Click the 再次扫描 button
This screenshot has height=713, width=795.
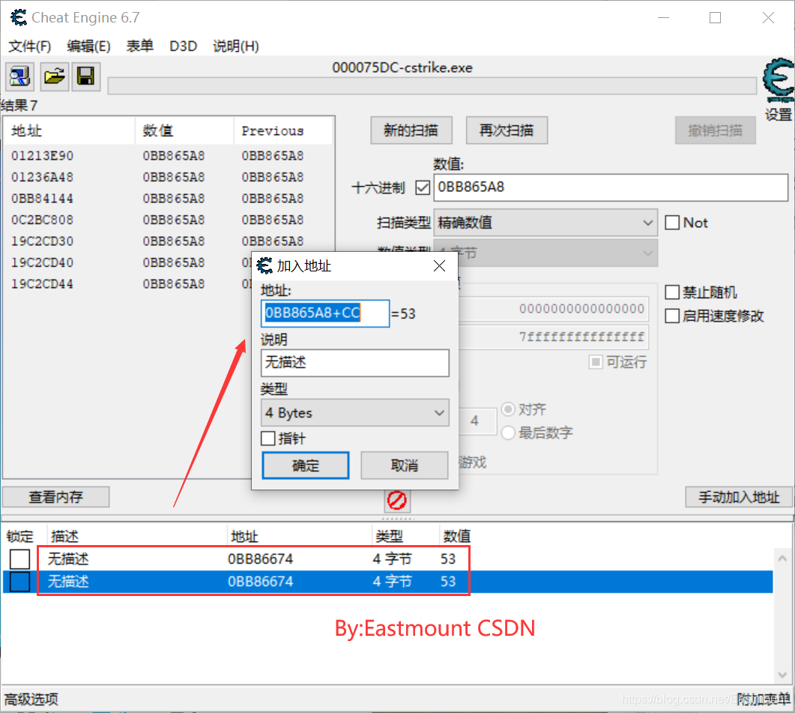pos(507,130)
